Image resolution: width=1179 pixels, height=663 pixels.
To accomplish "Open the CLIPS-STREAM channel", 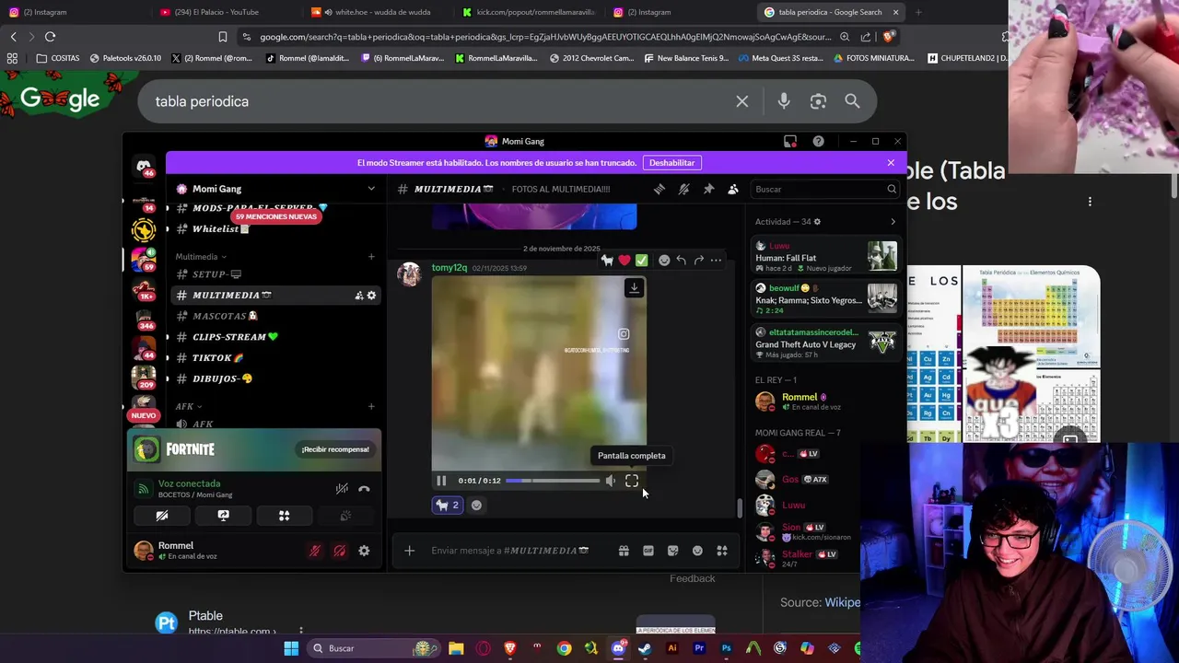I will click(x=274, y=337).
